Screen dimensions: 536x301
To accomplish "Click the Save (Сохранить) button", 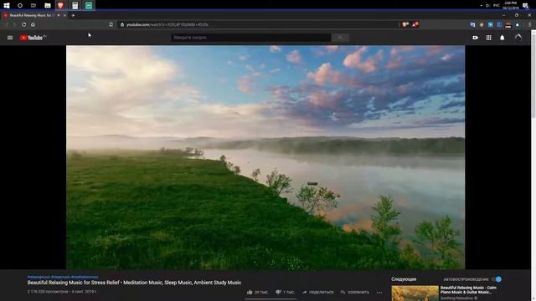I will coord(355,292).
